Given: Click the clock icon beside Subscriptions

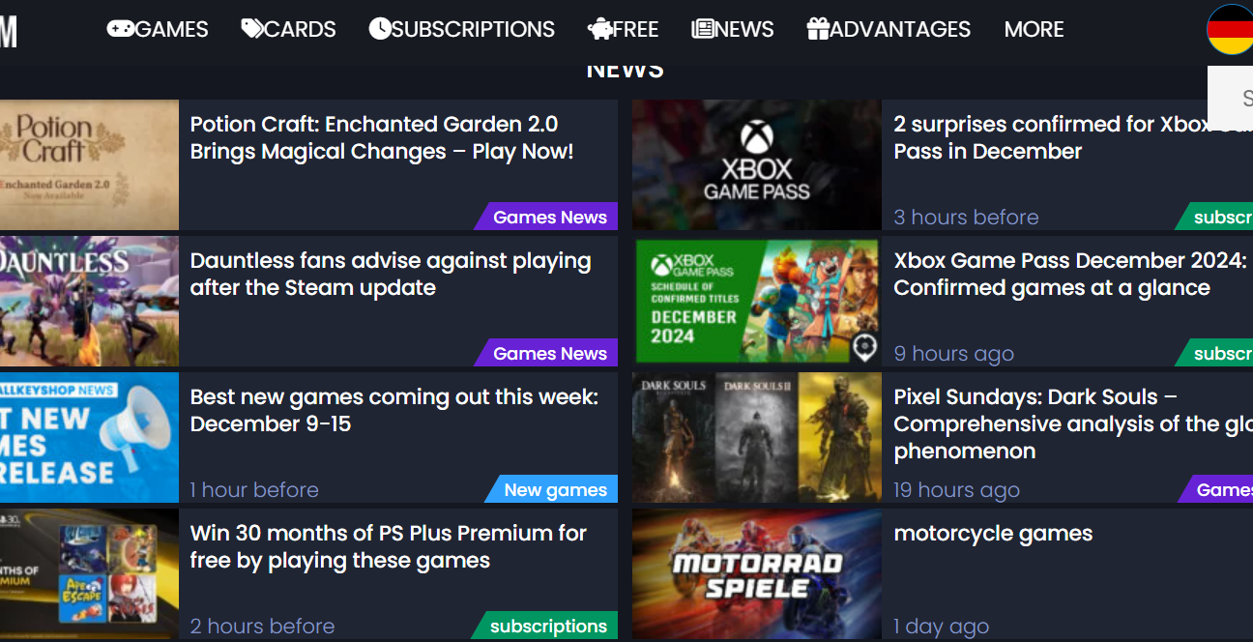Looking at the screenshot, I should 380,29.
